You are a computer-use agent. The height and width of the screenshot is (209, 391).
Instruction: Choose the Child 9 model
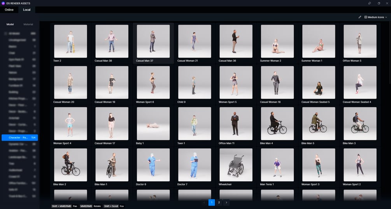[x=195, y=82]
